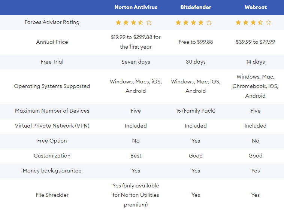Select Operating Systems Supported label
The width and height of the screenshot is (284, 211).
pos(52,86)
